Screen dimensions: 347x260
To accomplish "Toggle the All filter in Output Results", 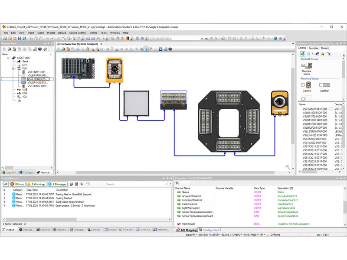I will click(x=6, y=184).
